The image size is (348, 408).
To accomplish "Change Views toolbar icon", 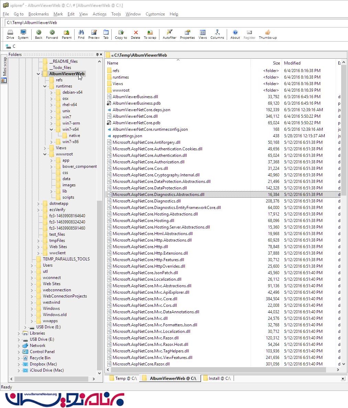I will pos(202,34).
